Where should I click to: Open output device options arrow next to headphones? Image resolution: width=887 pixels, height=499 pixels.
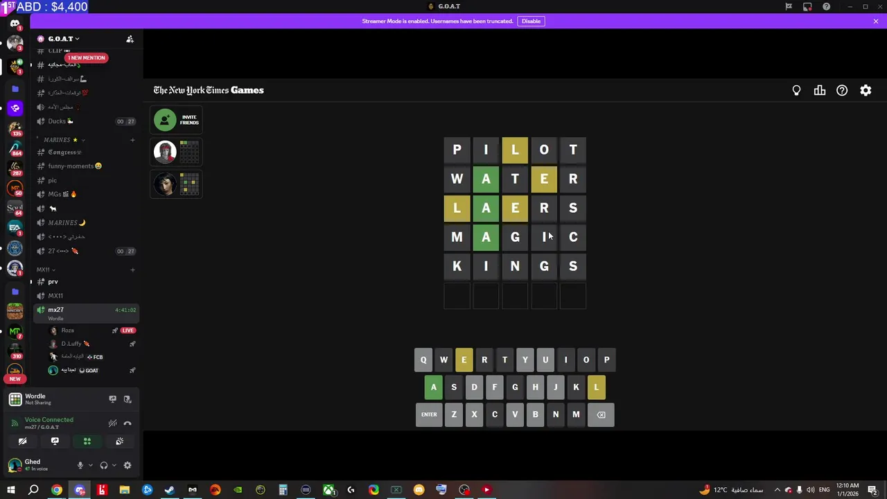tap(114, 466)
